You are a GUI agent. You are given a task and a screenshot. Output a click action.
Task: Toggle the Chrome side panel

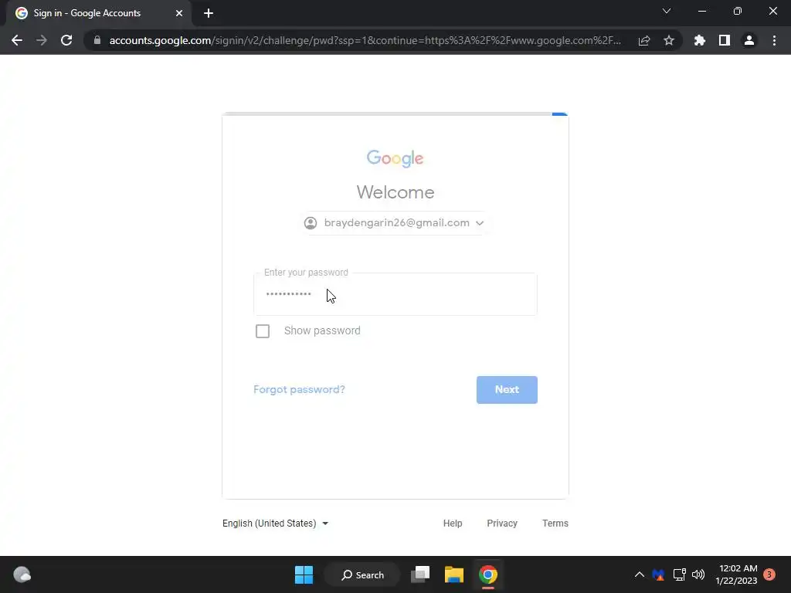725,40
